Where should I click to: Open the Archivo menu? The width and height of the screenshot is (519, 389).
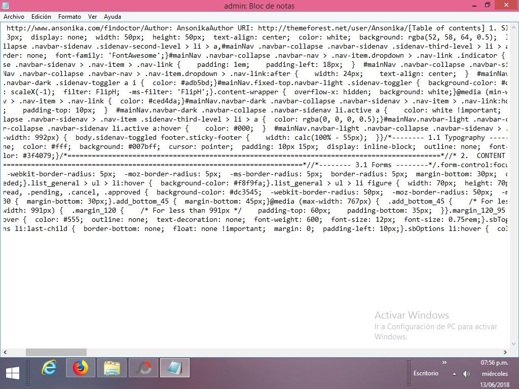tap(14, 17)
